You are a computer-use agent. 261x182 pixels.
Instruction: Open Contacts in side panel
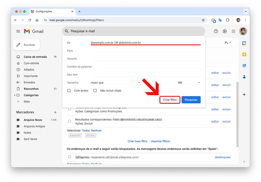(244, 77)
